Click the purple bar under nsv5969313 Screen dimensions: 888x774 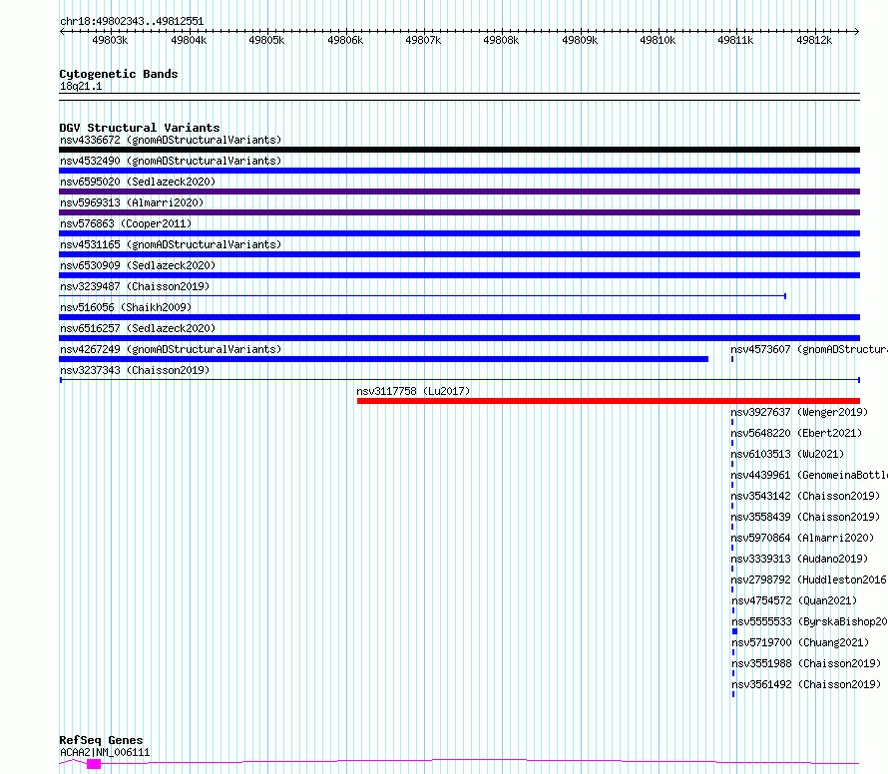point(459,212)
